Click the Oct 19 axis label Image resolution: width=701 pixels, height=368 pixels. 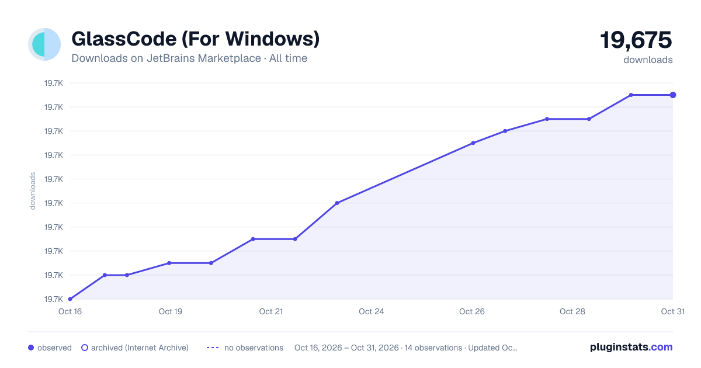click(x=171, y=311)
